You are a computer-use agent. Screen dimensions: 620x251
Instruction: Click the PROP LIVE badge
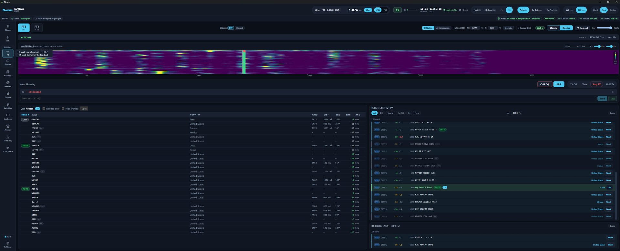[x=549, y=19]
